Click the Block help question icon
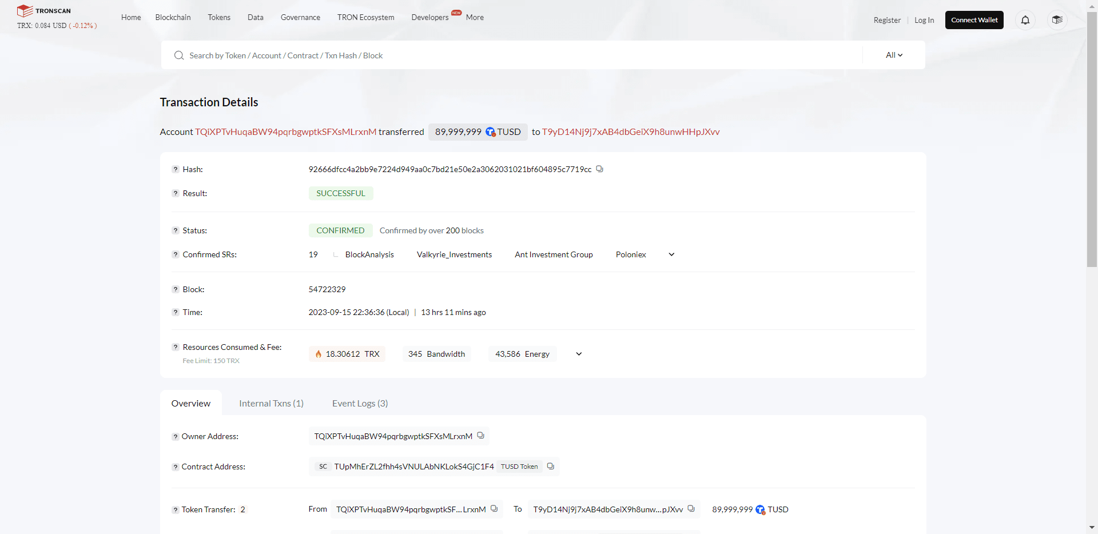1098x534 pixels. click(176, 289)
